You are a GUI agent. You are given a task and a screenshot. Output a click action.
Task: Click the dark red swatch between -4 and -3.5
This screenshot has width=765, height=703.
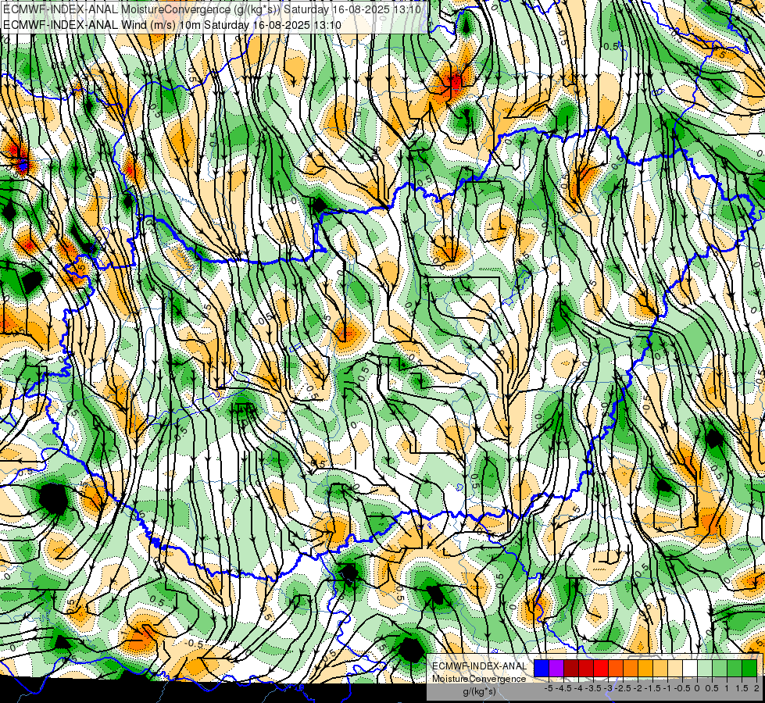point(586,668)
